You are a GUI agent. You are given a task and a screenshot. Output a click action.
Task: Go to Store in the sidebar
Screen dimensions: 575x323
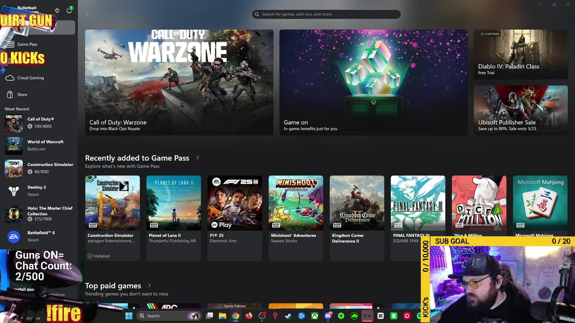click(x=22, y=95)
